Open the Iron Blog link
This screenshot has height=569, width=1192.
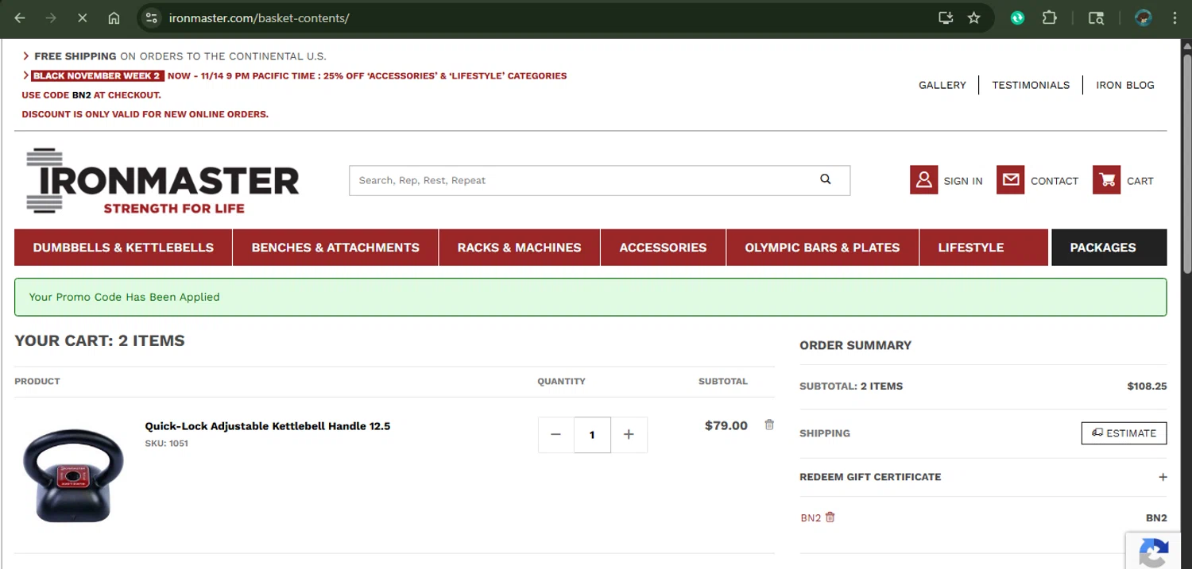click(1125, 85)
